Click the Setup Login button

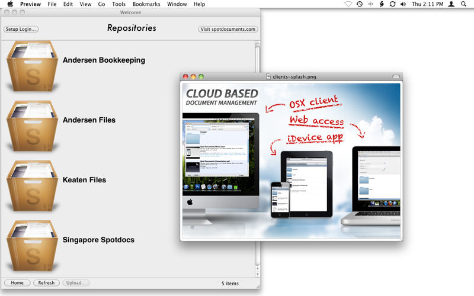click(x=21, y=29)
